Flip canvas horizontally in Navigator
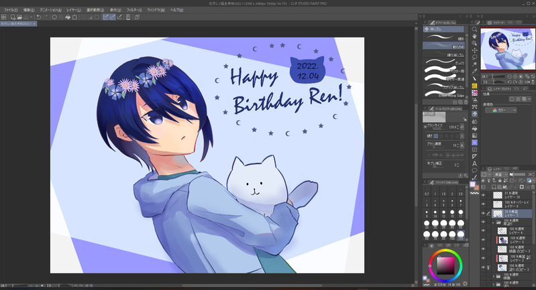Image resolution: width=536 pixels, height=290 pixels. [527, 82]
